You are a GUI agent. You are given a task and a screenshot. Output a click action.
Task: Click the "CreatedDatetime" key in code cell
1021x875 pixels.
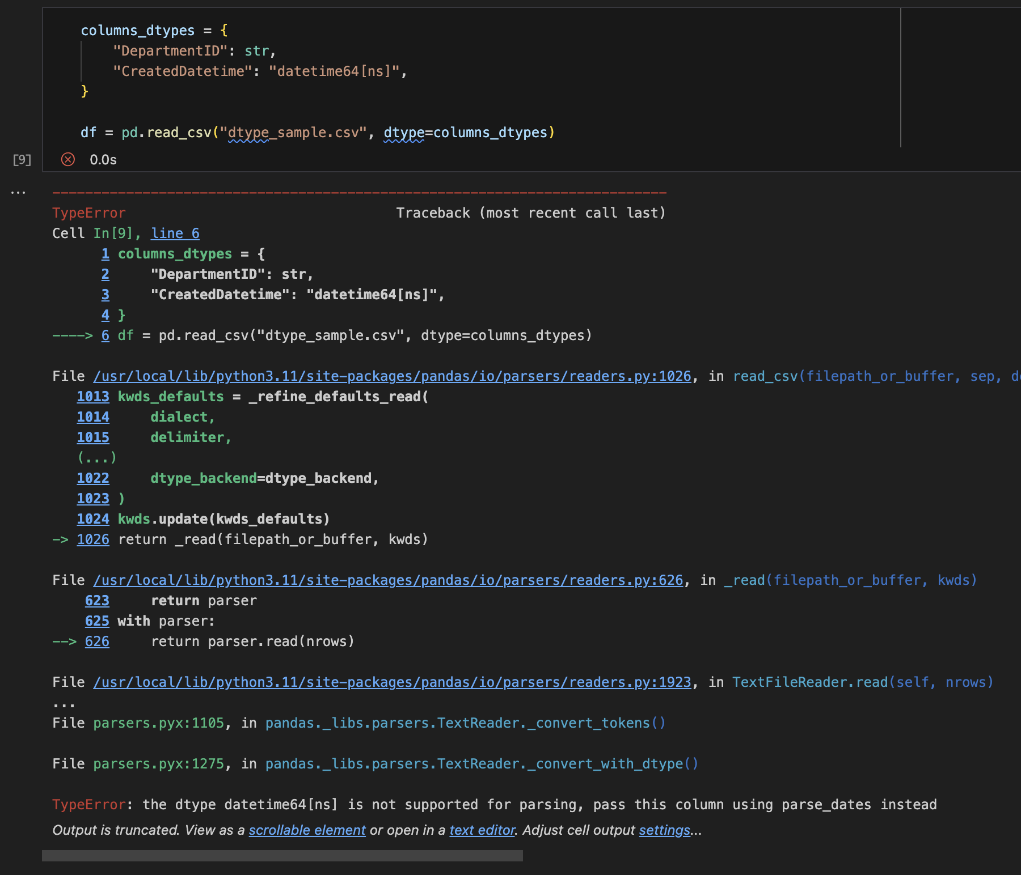click(183, 71)
